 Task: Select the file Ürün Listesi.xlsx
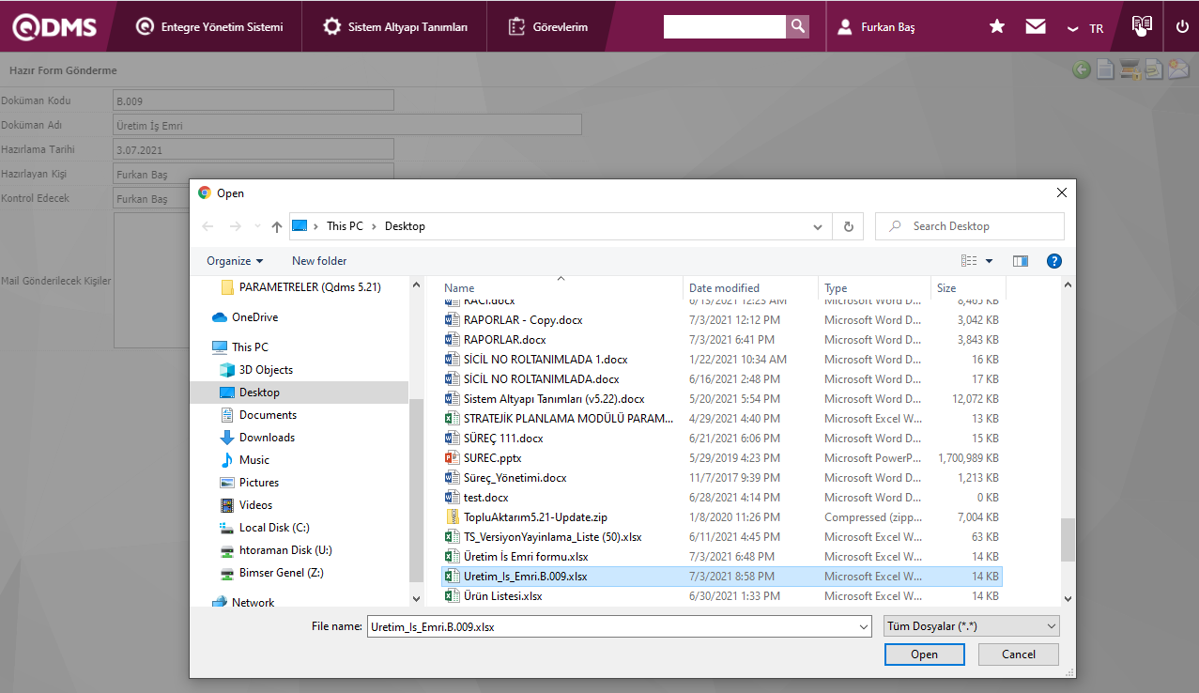tap(502, 596)
